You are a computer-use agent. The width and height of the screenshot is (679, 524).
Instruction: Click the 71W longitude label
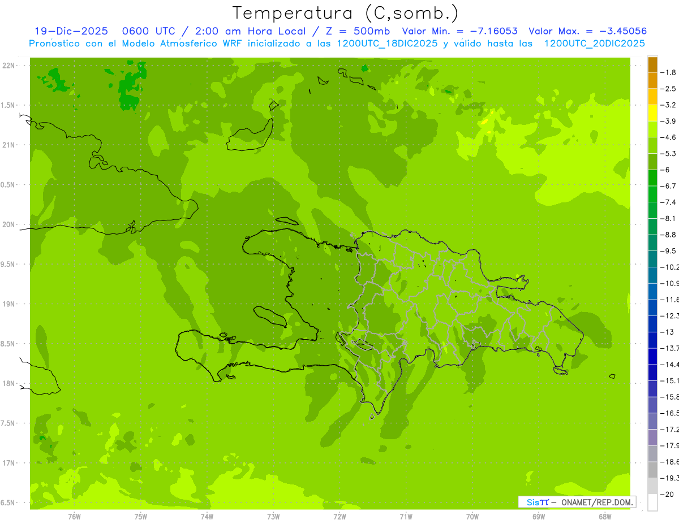(x=406, y=517)
